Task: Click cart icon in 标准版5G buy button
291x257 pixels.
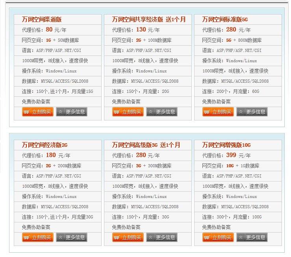Action: coord(207,112)
